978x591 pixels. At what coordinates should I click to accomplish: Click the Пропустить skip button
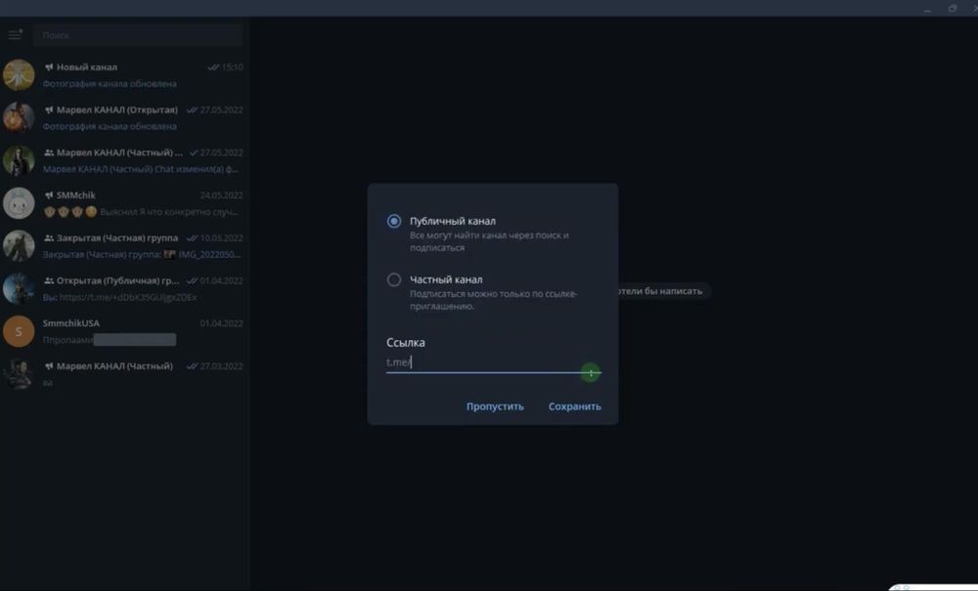point(495,406)
